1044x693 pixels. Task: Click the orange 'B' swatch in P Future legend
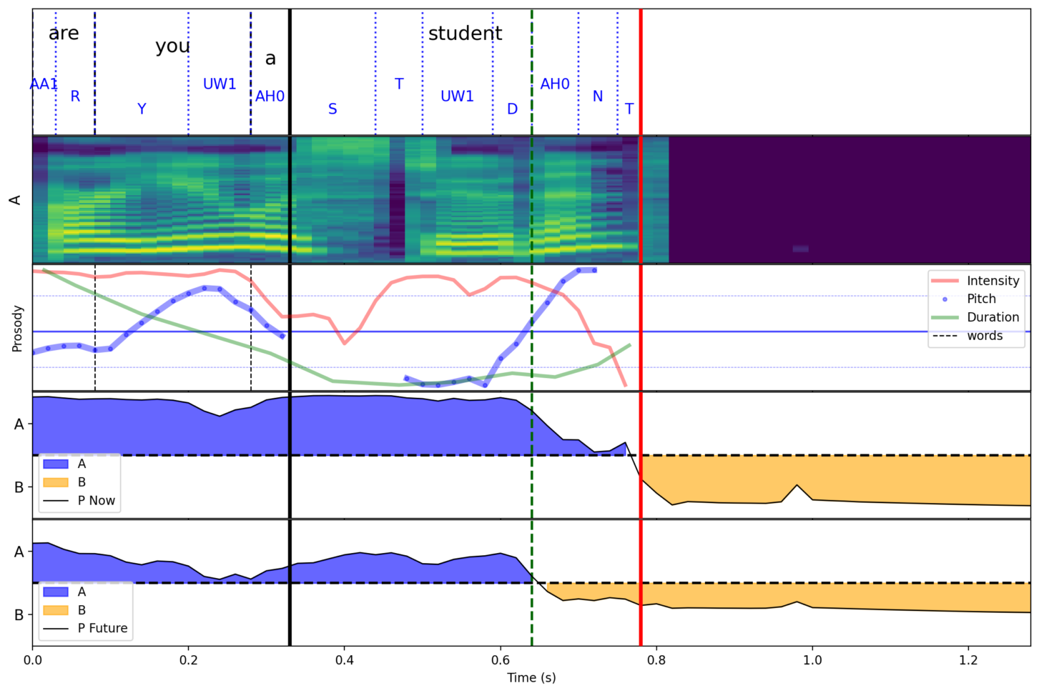pyautogui.click(x=56, y=610)
